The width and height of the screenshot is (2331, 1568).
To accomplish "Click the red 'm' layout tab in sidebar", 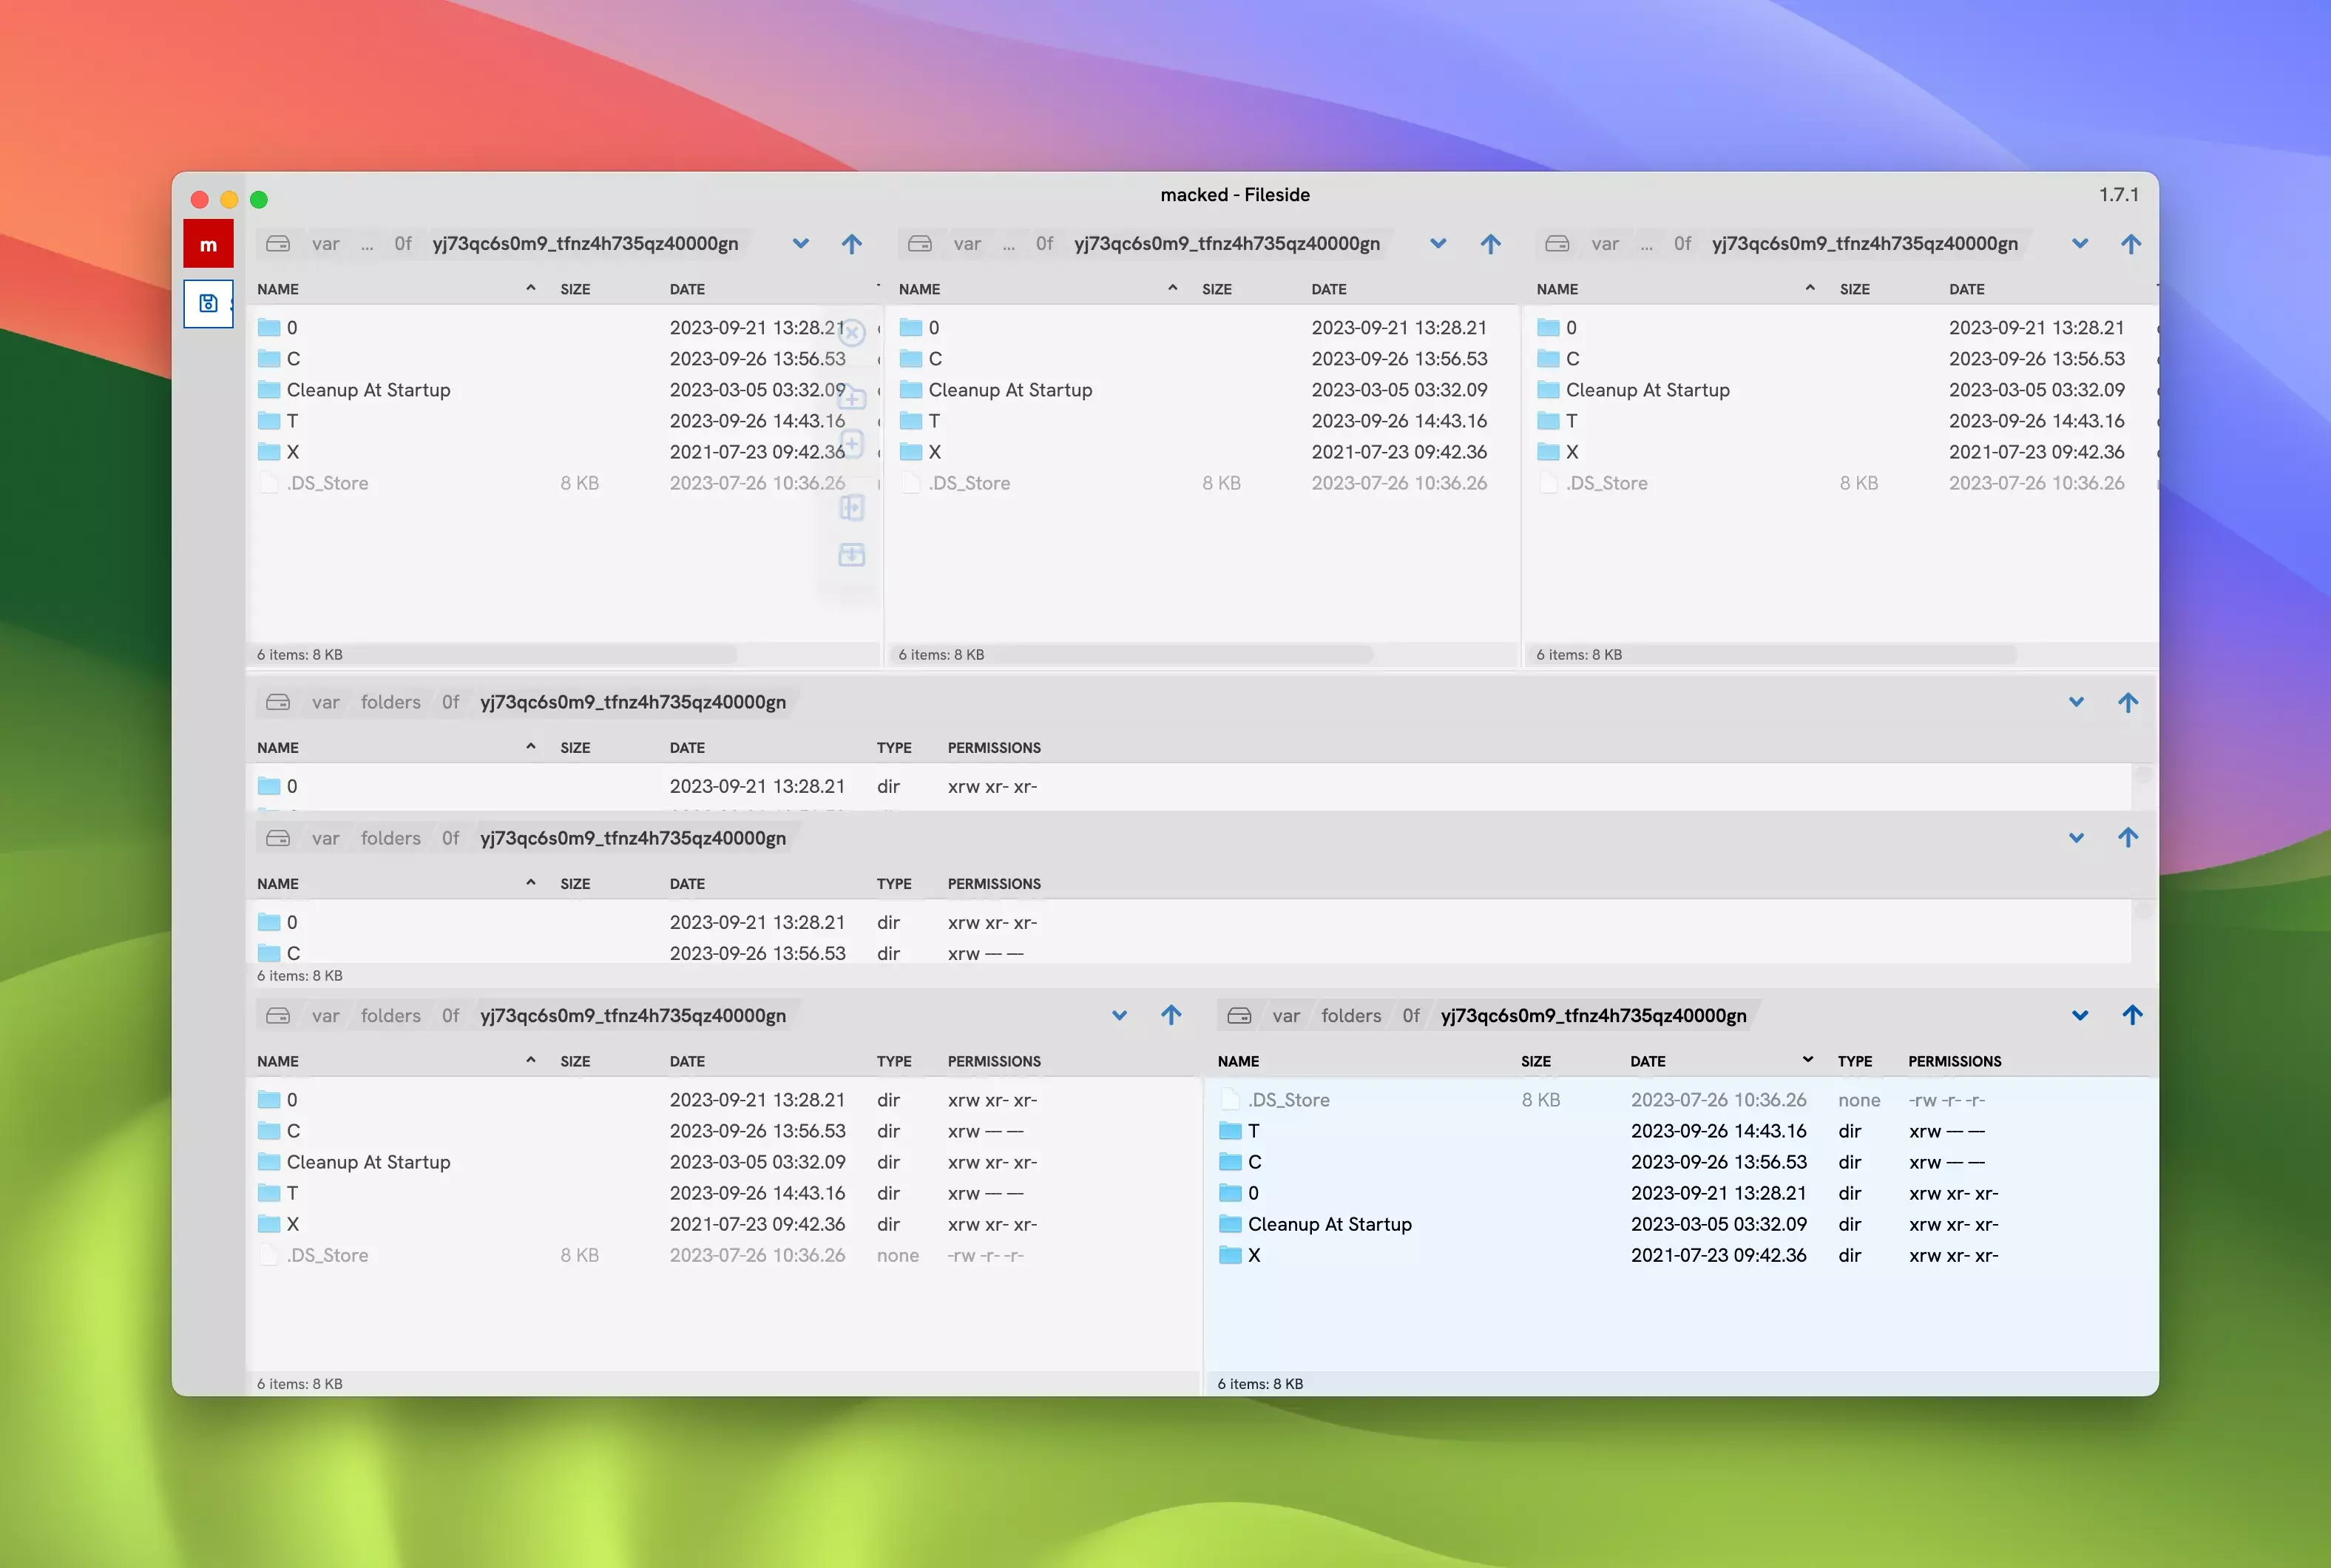I will click(208, 244).
